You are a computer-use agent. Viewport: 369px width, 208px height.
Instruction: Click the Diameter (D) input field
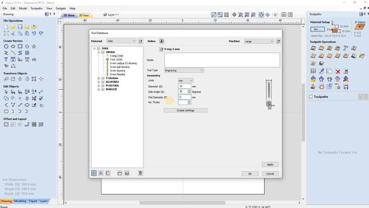[184, 86]
